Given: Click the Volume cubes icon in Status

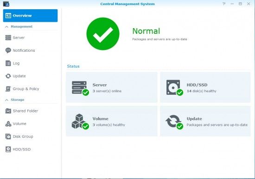Looking at the screenshot, I should [80, 122].
